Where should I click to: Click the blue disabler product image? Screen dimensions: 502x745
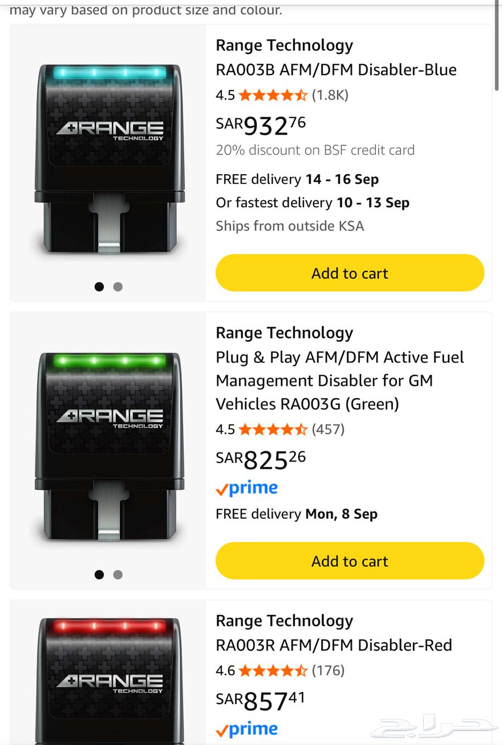(109, 159)
